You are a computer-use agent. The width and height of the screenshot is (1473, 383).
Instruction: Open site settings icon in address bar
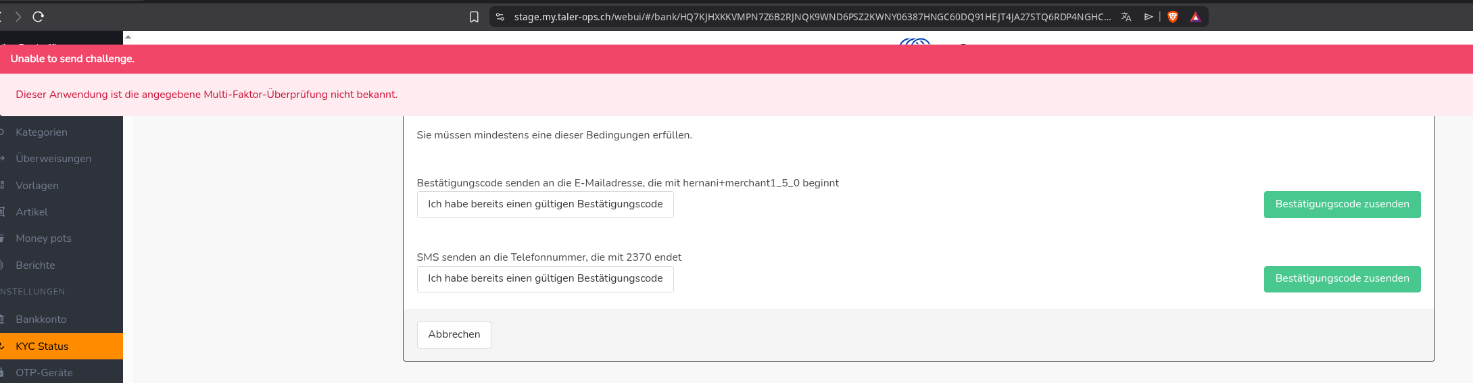[500, 17]
